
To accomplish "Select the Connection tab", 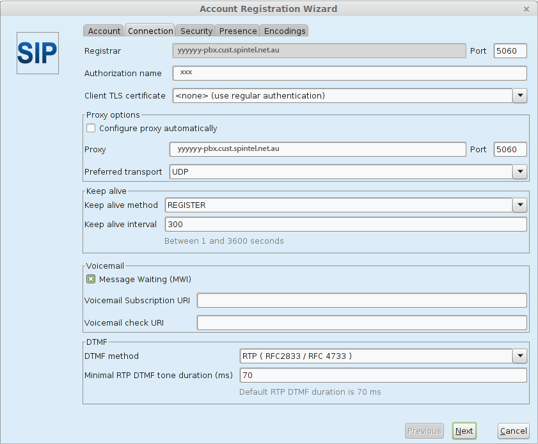I will point(150,31).
